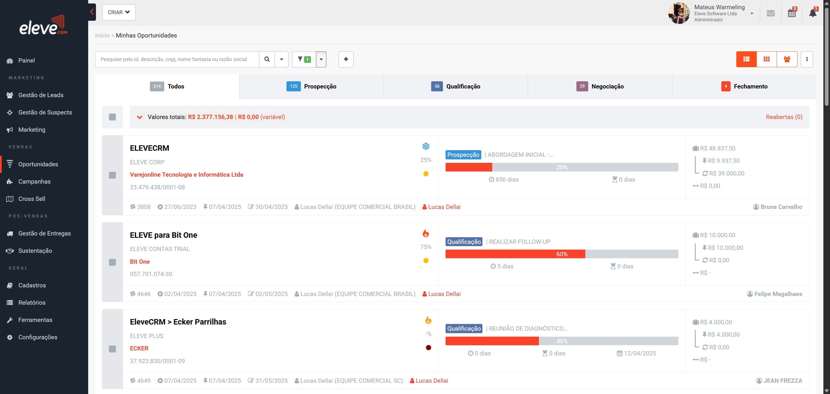Open Relatórios in sidebar

click(44, 303)
